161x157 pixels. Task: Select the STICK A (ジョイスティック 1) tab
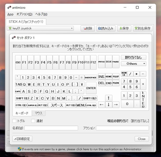26,21
